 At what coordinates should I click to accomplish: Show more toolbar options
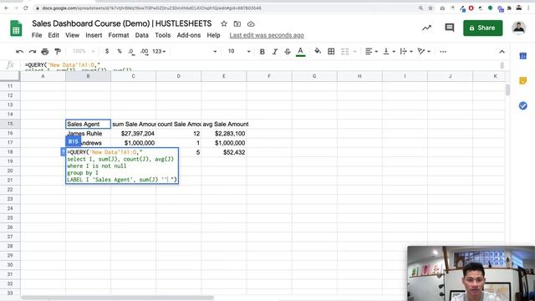tap(443, 52)
